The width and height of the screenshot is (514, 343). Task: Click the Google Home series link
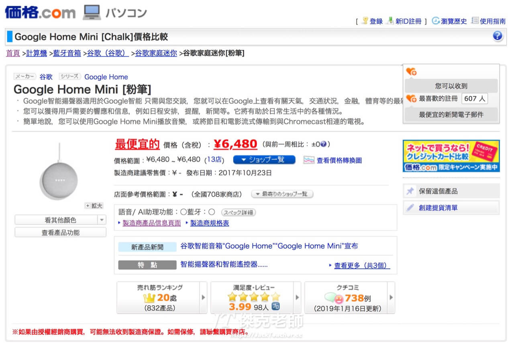106,77
